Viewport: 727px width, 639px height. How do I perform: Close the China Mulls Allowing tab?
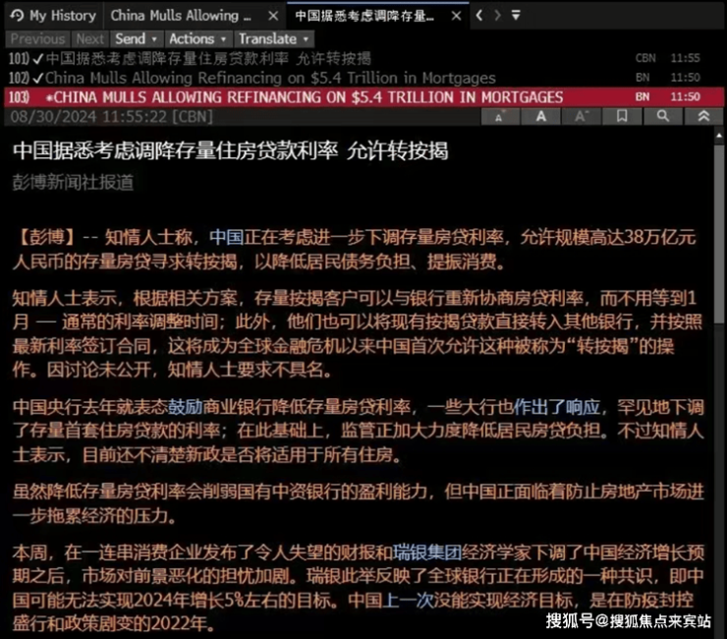[x=273, y=16]
